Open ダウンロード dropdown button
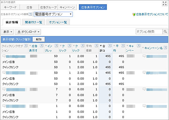The image size is (169, 120). (x=28, y=32)
